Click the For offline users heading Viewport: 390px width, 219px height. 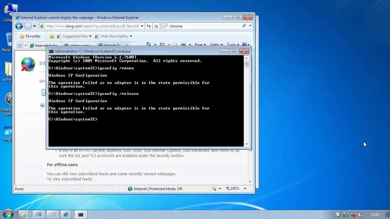(62, 165)
